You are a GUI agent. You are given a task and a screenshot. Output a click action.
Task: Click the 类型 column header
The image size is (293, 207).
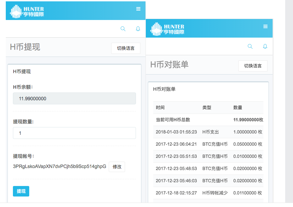[x=207, y=108]
